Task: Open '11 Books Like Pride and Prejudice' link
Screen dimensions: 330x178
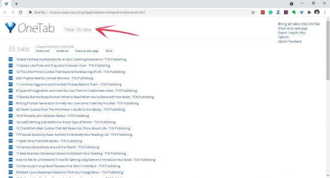Action: [x=63, y=66]
